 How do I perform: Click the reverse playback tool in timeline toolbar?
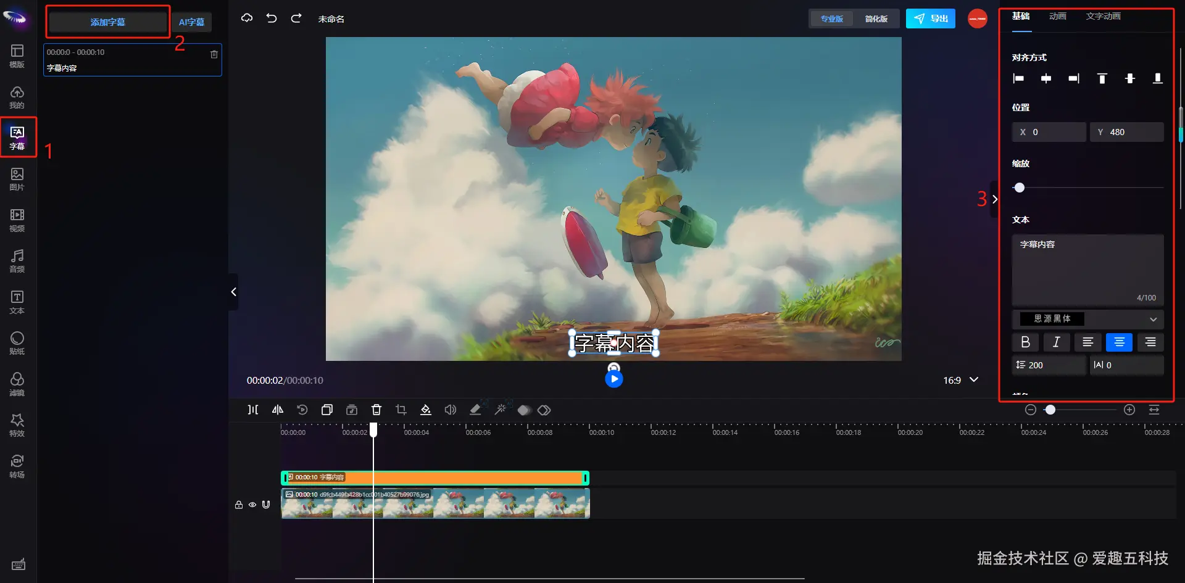[x=302, y=410]
